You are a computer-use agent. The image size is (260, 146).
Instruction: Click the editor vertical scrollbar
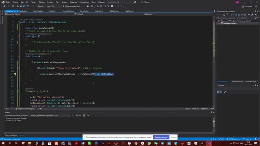coord(214,61)
